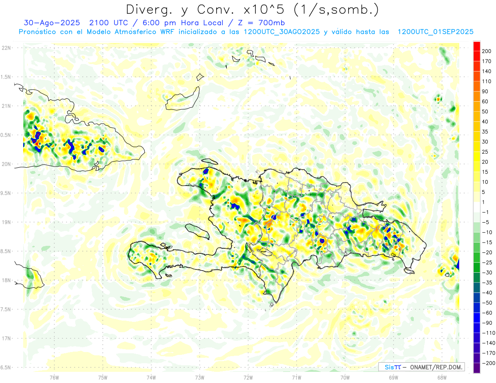Click the "19N" latitude label
This screenshot has width=496, height=383.
pos(6,222)
